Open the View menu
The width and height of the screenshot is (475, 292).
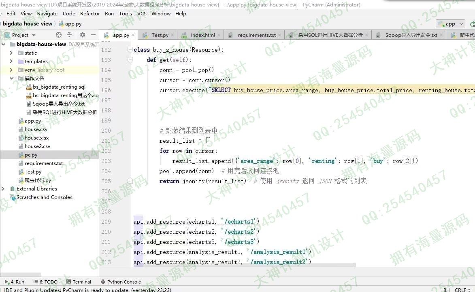26,14
